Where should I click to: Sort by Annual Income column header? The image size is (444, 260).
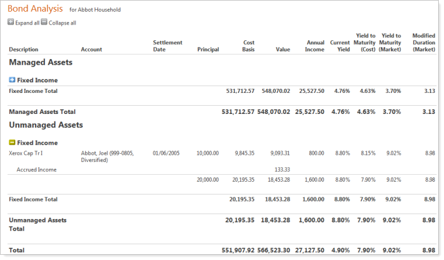click(315, 46)
